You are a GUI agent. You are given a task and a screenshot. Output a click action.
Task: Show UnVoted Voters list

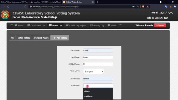coord(41,38)
